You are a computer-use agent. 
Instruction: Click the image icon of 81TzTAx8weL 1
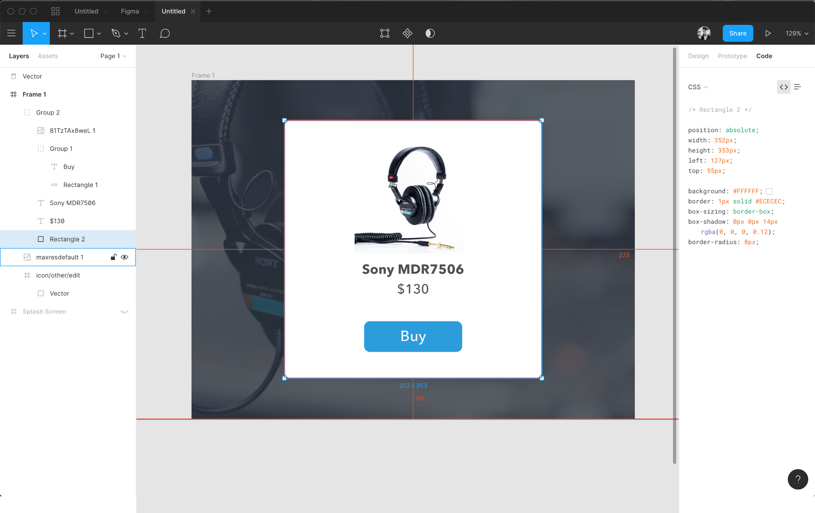coord(41,131)
